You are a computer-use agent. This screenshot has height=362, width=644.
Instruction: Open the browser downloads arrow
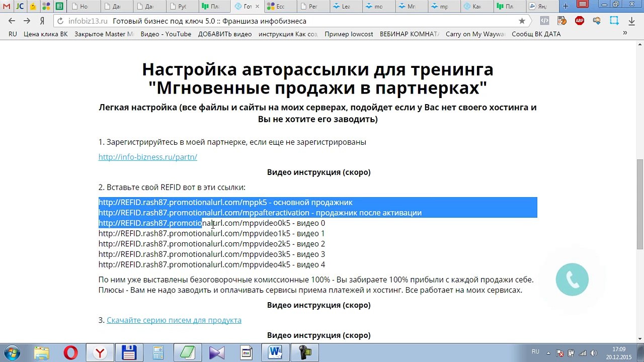point(631,21)
